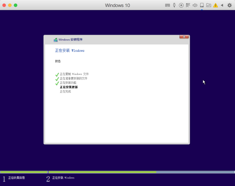Click the network icon in title bar
The height and width of the screenshot is (186, 235).
click(x=188, y=5)
